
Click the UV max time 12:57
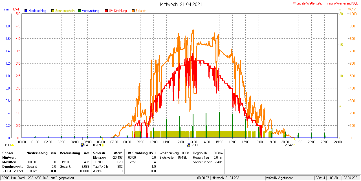click(132, 162)
